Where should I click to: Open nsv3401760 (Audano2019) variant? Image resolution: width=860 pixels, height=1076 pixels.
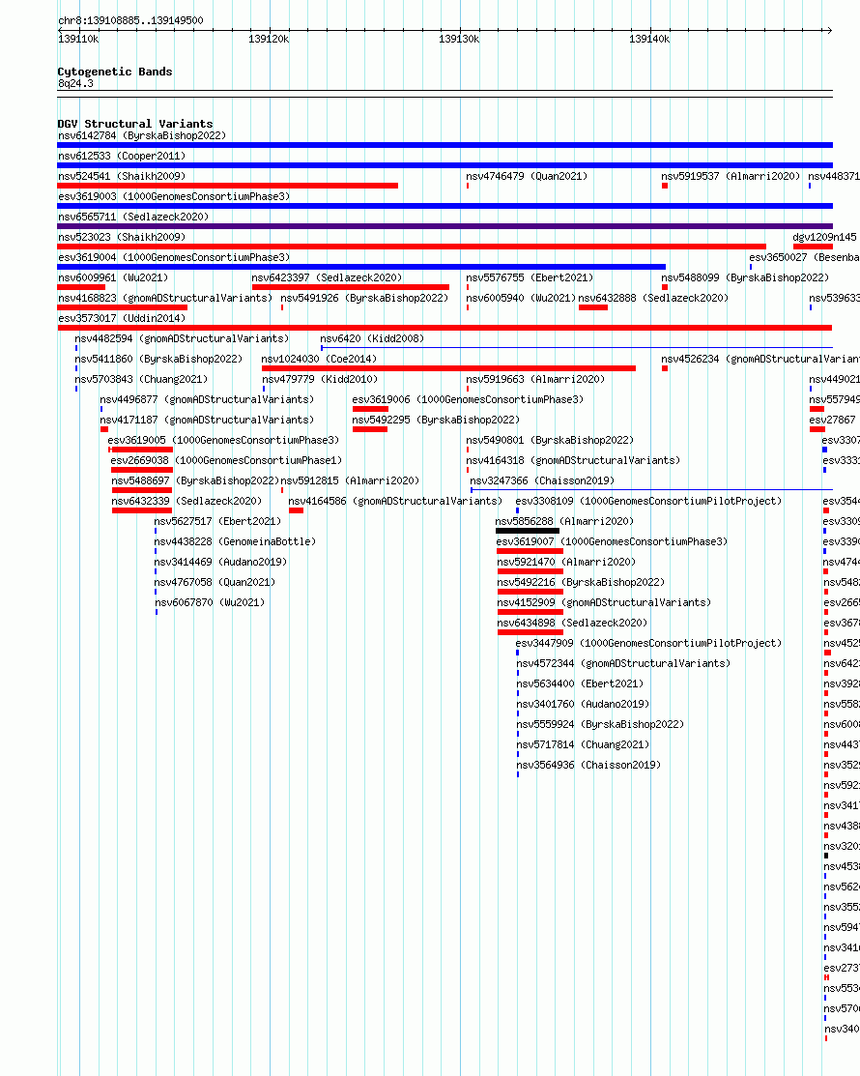click(583, 704)
